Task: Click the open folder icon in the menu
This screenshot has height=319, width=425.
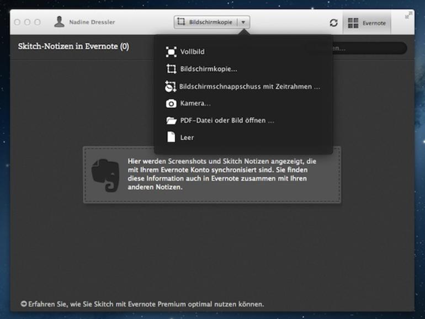Action: pyautogui.click(x=171, y=120)
